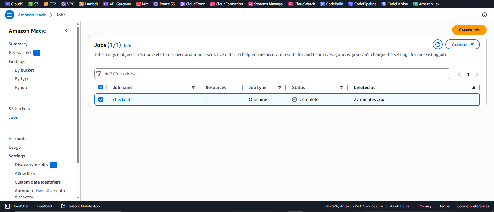Open Findings By type
Viewport: 494px width, 212px height.
(x=22, y=79)
